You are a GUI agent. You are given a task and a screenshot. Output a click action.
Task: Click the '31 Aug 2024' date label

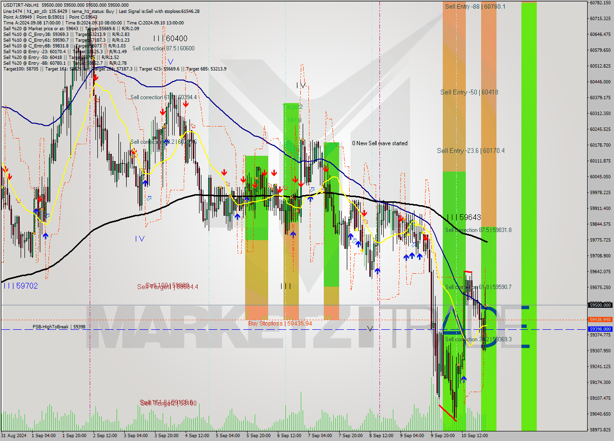pyautogui.click(x=13, y=436)
